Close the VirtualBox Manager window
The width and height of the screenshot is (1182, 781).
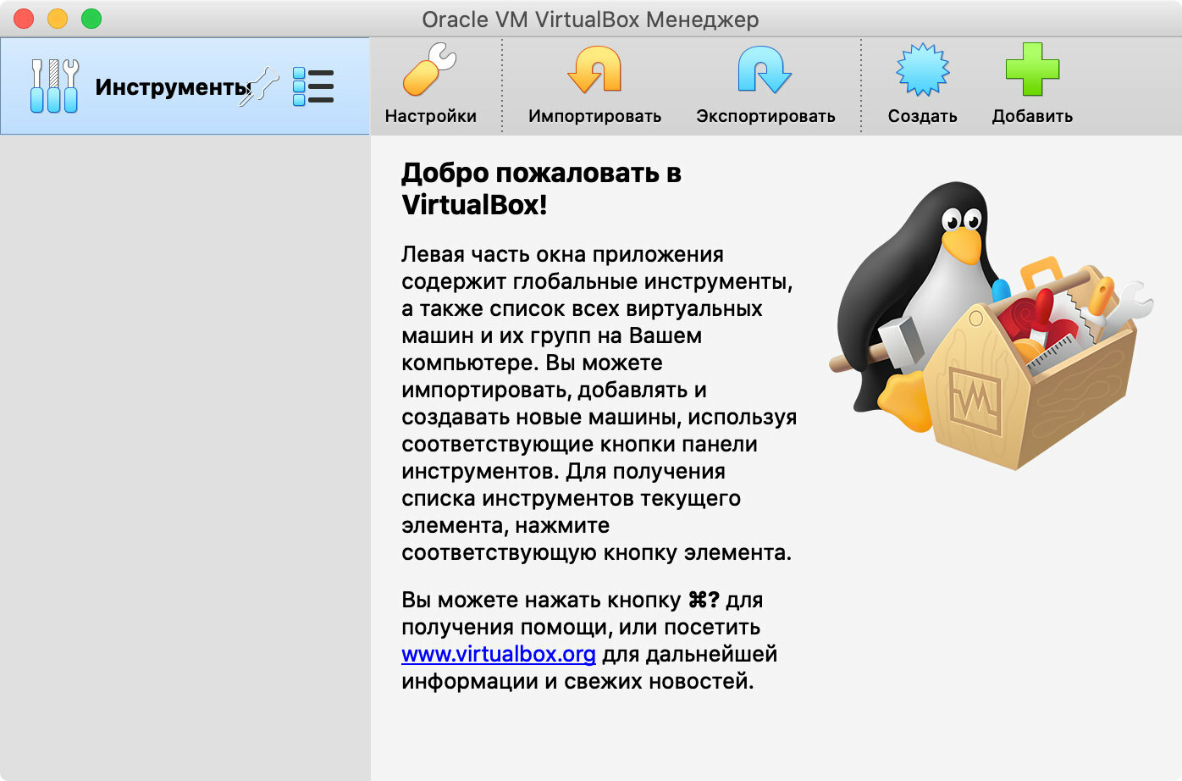point(24,19)
